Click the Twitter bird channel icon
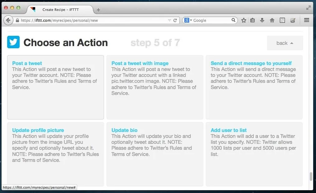 click(x=13, y=42)
